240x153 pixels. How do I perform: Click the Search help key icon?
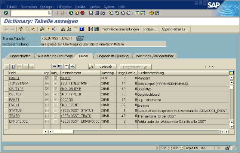pyautogui.click(x=91, y=66)
